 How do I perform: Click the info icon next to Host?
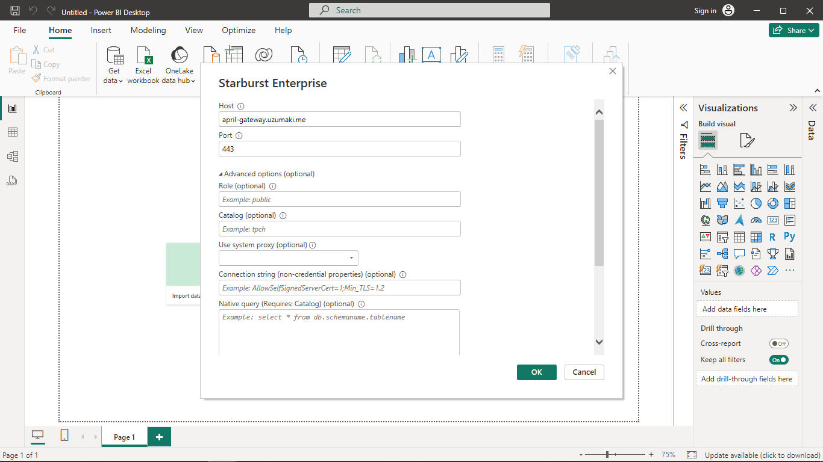pos(241,106)
